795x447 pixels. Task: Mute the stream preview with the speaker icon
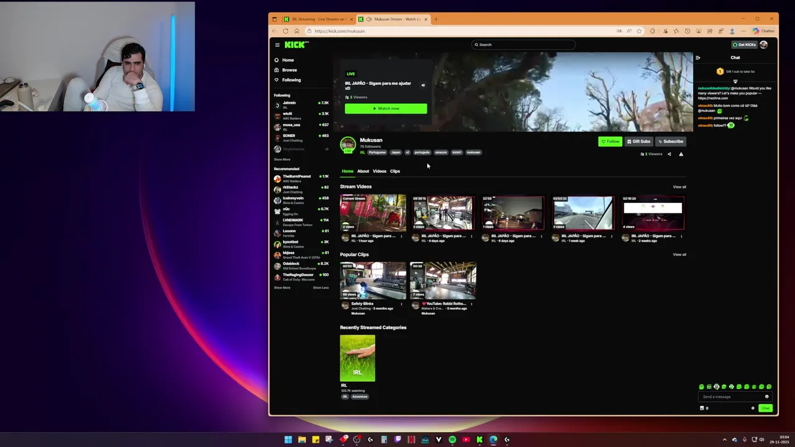pos(423,86)
